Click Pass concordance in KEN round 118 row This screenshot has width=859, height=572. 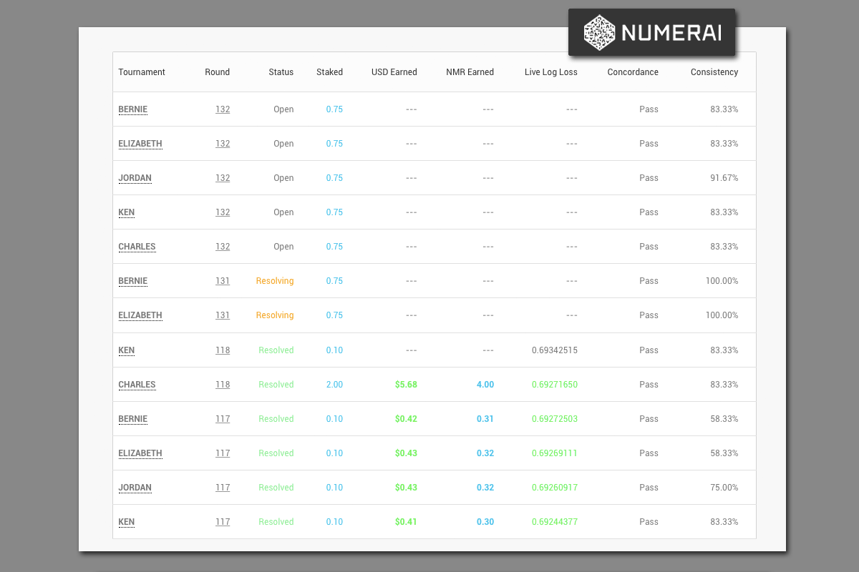(649, 350)
